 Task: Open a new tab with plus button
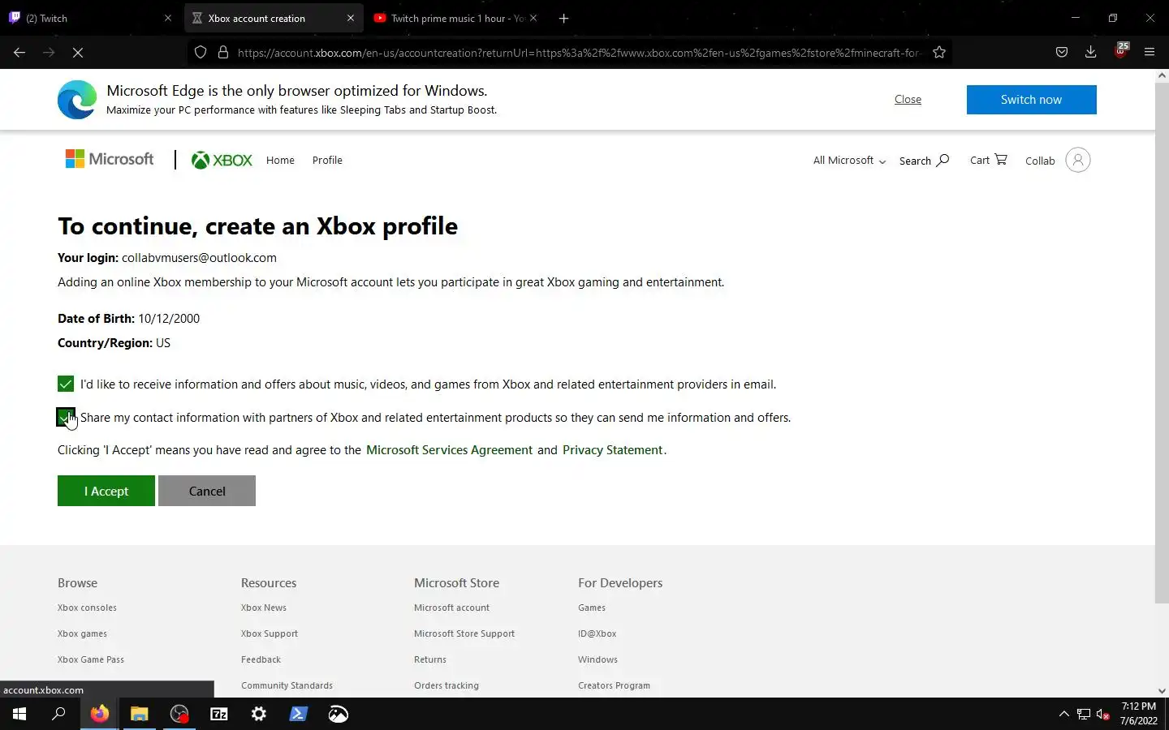point(563,18)
